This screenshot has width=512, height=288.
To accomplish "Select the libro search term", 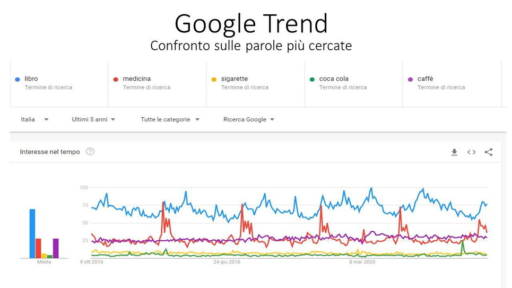I will coord(31,79).
